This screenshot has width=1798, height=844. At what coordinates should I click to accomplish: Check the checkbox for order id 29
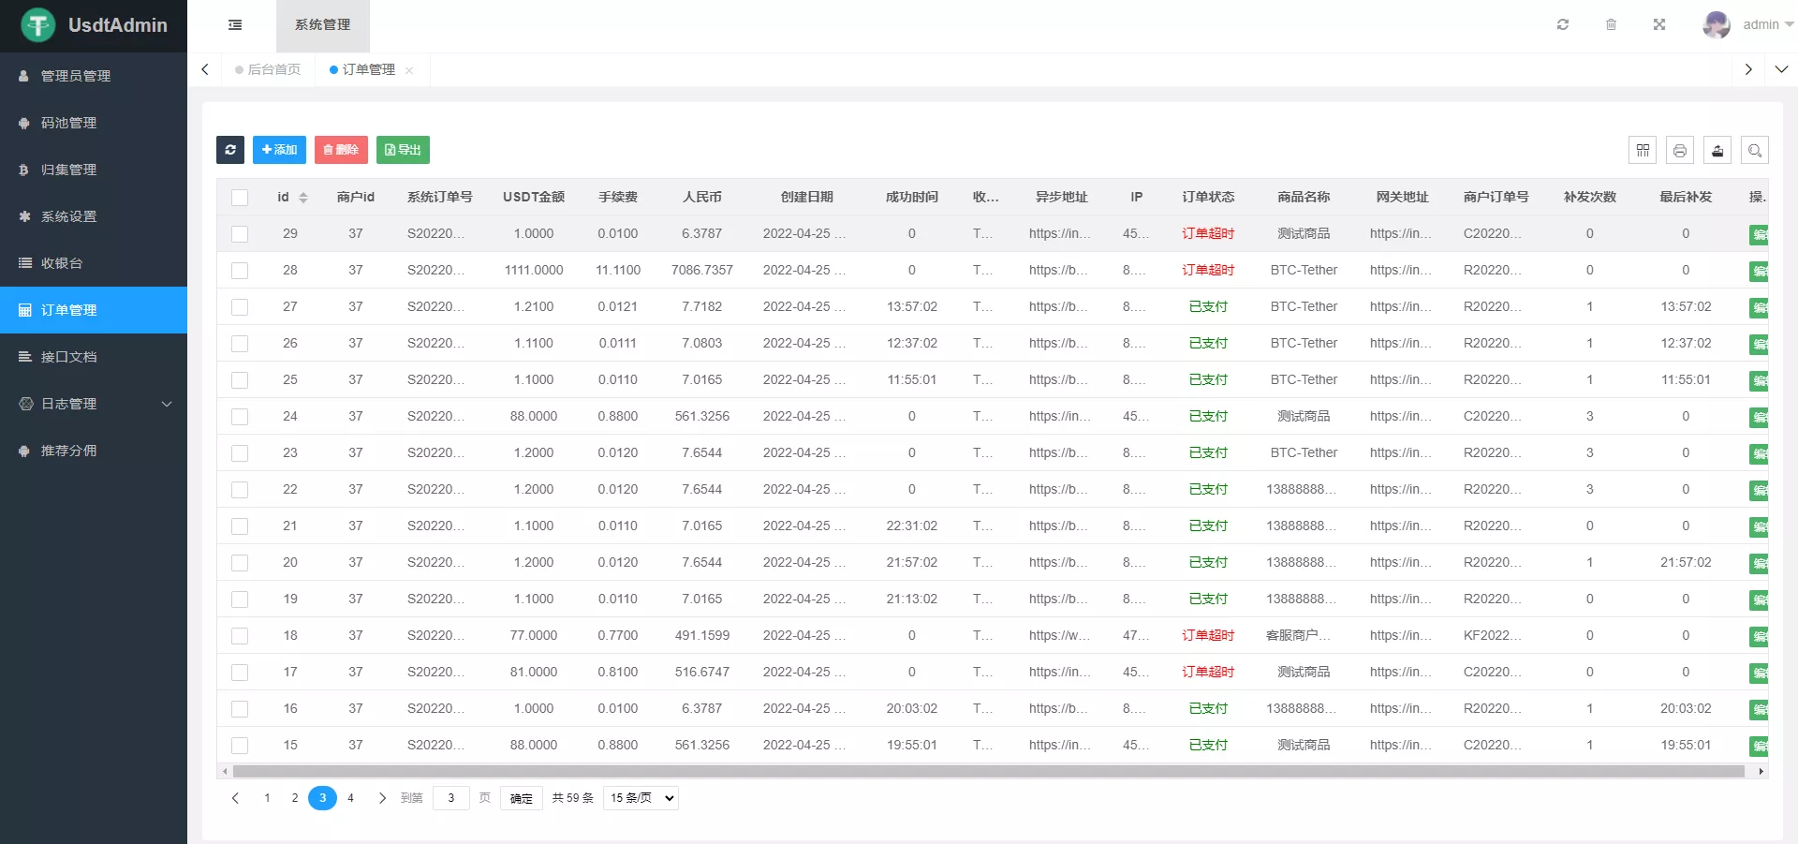click(240, 234)
